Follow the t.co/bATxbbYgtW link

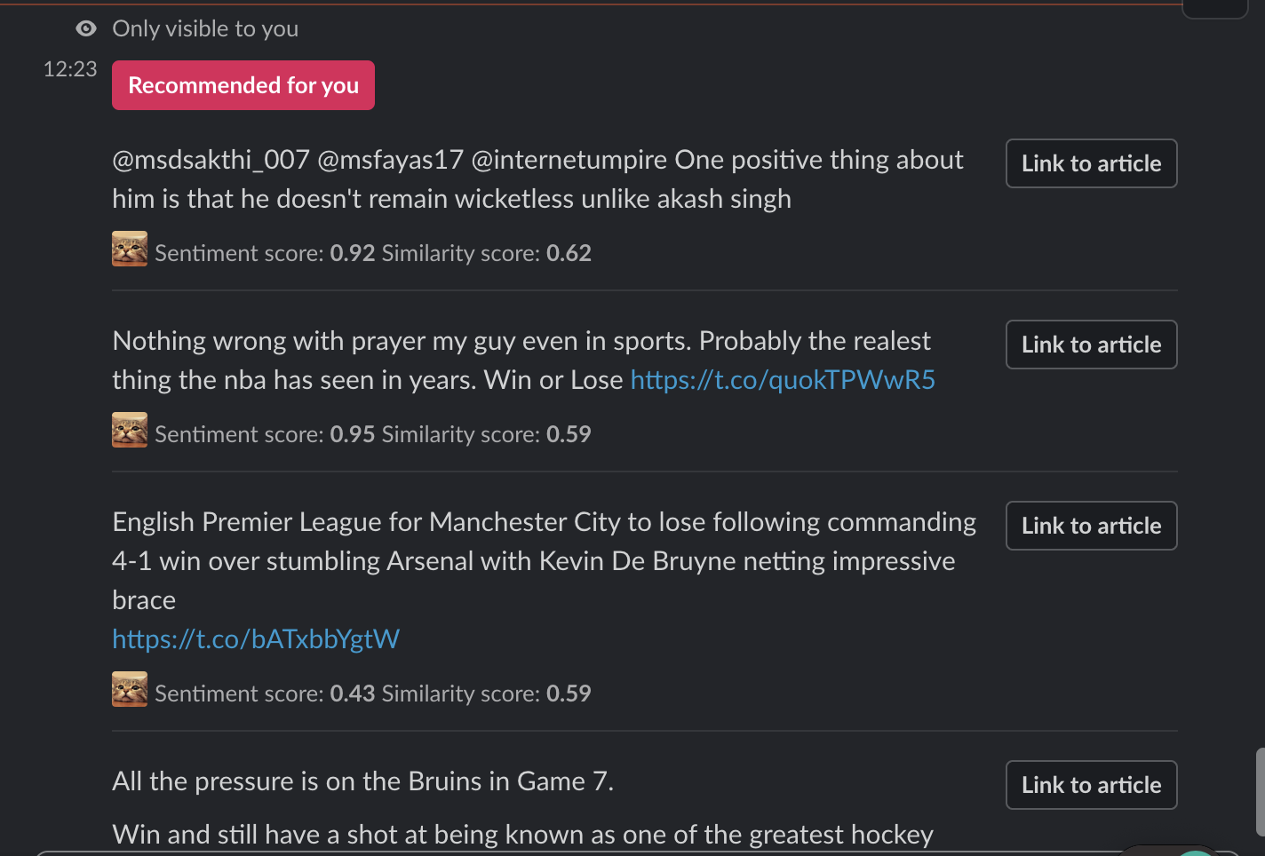pyautogui.click(x=256, y=639)
